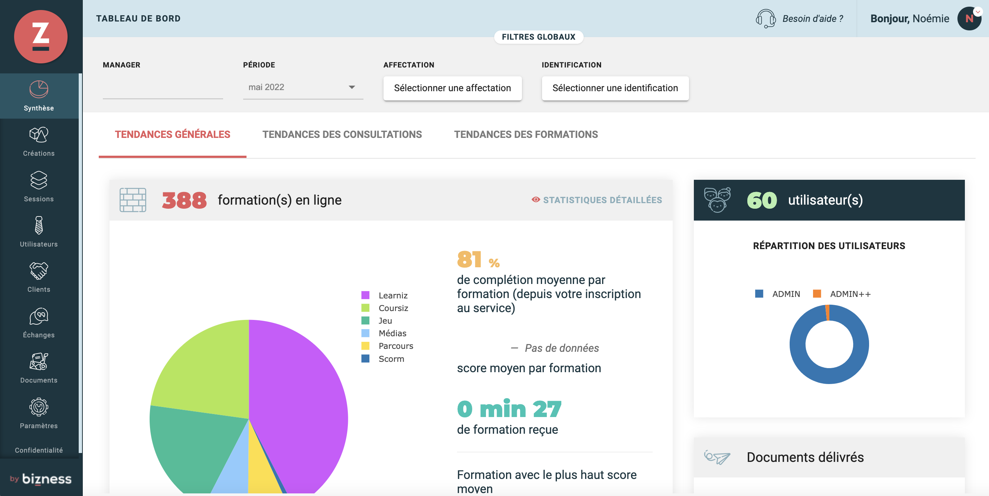Click the 81 % completion value
This screenshot has height=496, width=989.
(x=478, y=259)
